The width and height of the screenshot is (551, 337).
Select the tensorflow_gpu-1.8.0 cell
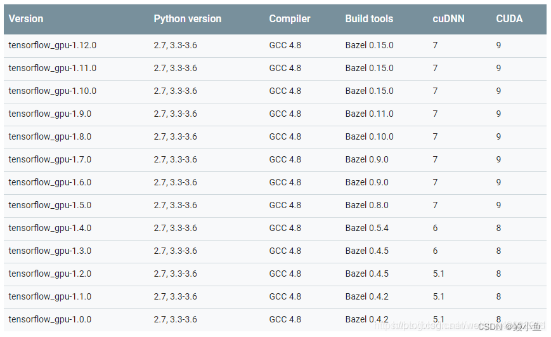pos(50,137)
